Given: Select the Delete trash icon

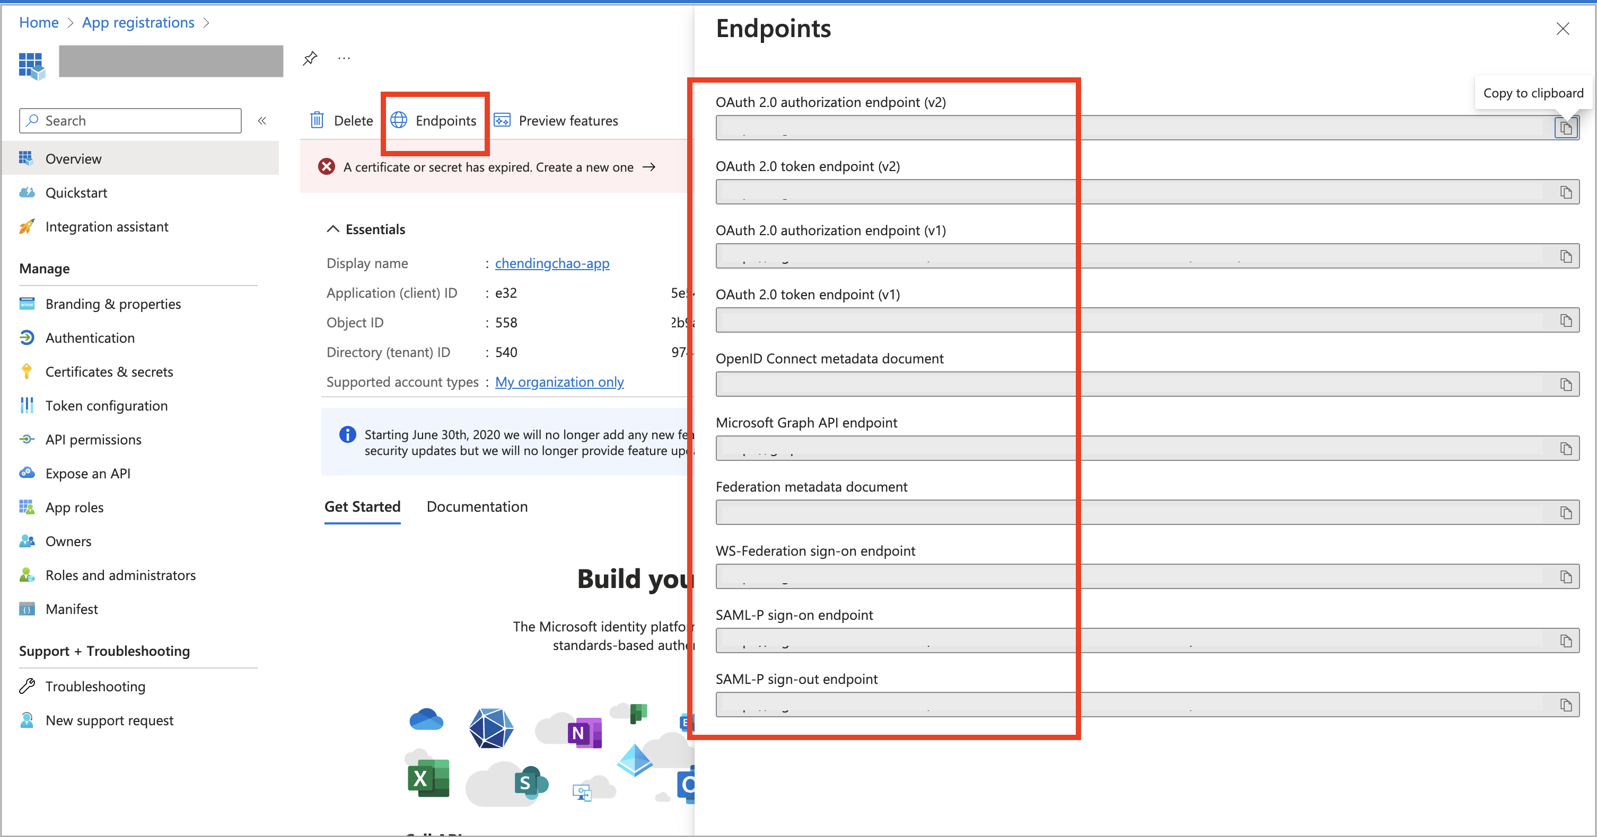Looking at the screenshot, I should click(317, 120).
